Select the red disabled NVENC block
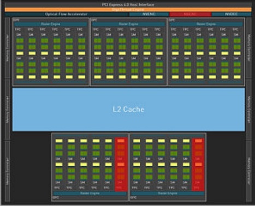 (x=190, y=14)
